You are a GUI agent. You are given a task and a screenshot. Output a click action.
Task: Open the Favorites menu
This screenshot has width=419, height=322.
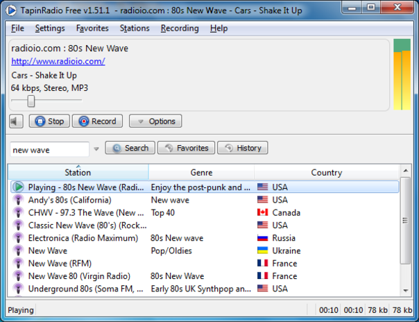(92, 28)
